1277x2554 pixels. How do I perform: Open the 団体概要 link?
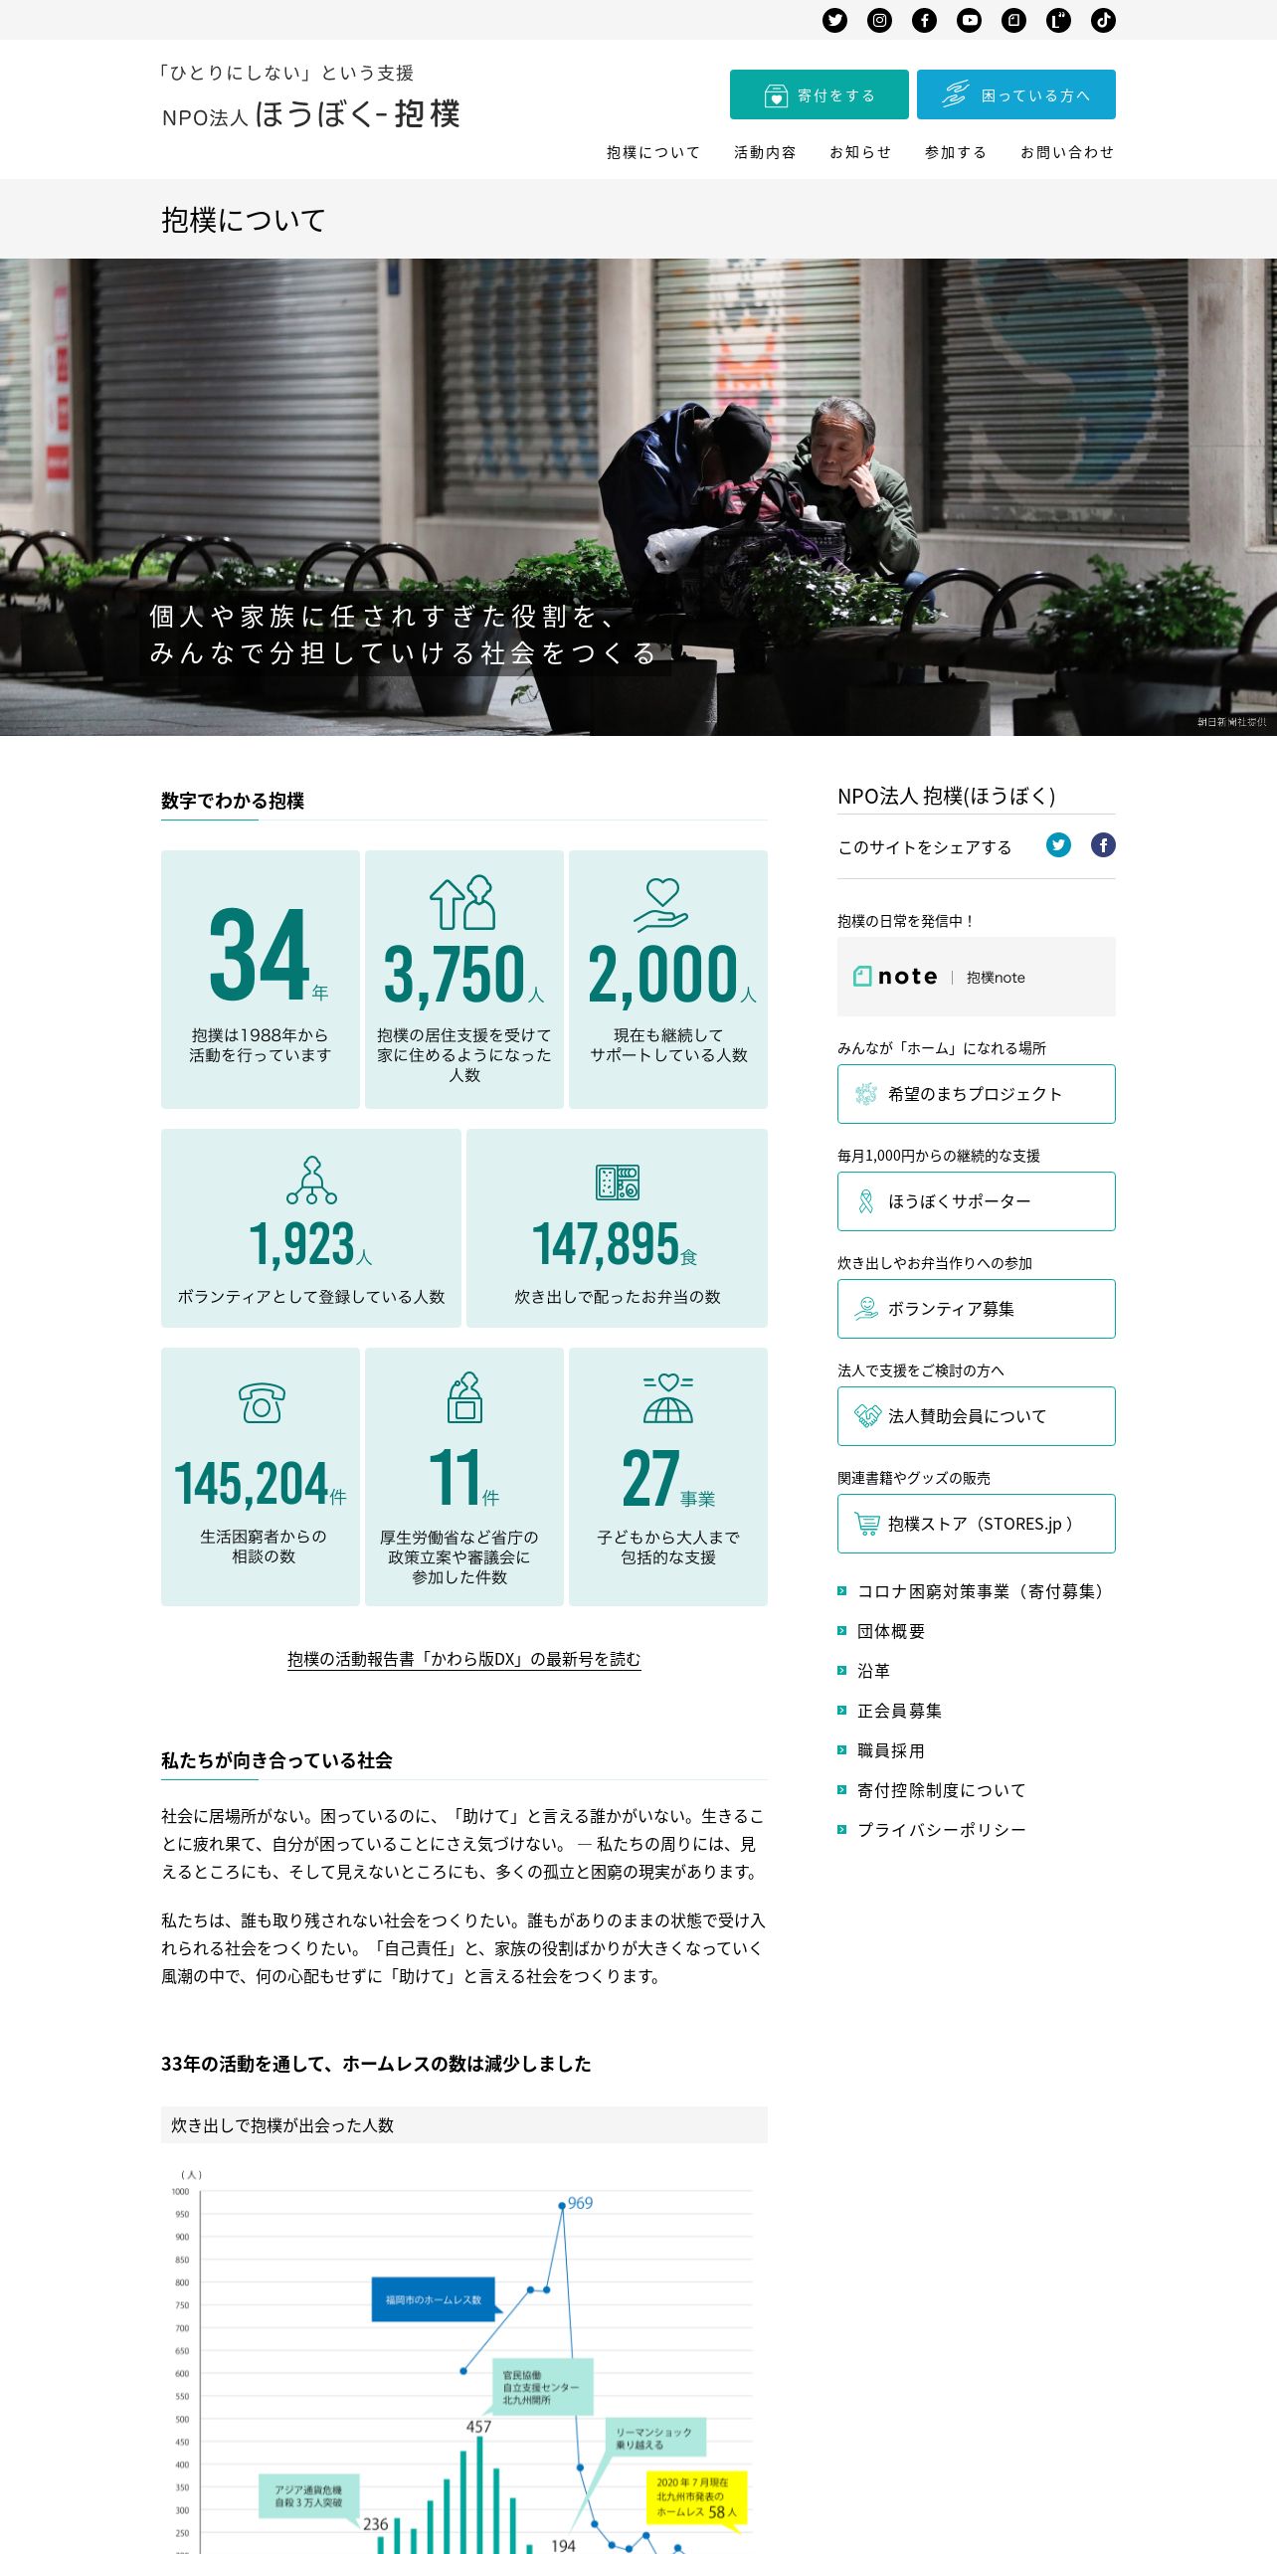[891, 1631]
